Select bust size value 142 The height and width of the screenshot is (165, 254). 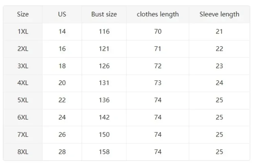coord(104,117)
